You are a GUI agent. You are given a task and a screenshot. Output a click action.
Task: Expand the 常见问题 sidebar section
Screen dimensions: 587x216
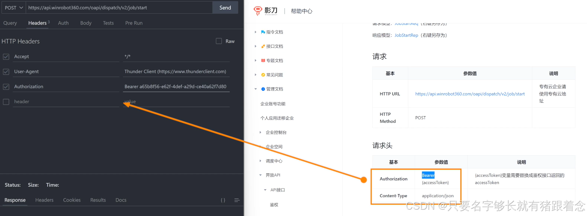point(255,75)
